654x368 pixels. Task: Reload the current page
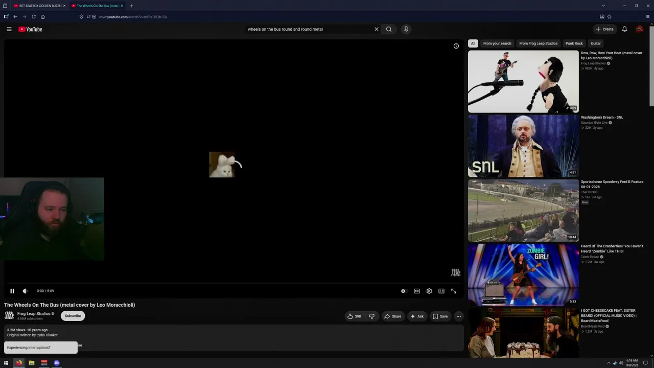coord(34,17)
